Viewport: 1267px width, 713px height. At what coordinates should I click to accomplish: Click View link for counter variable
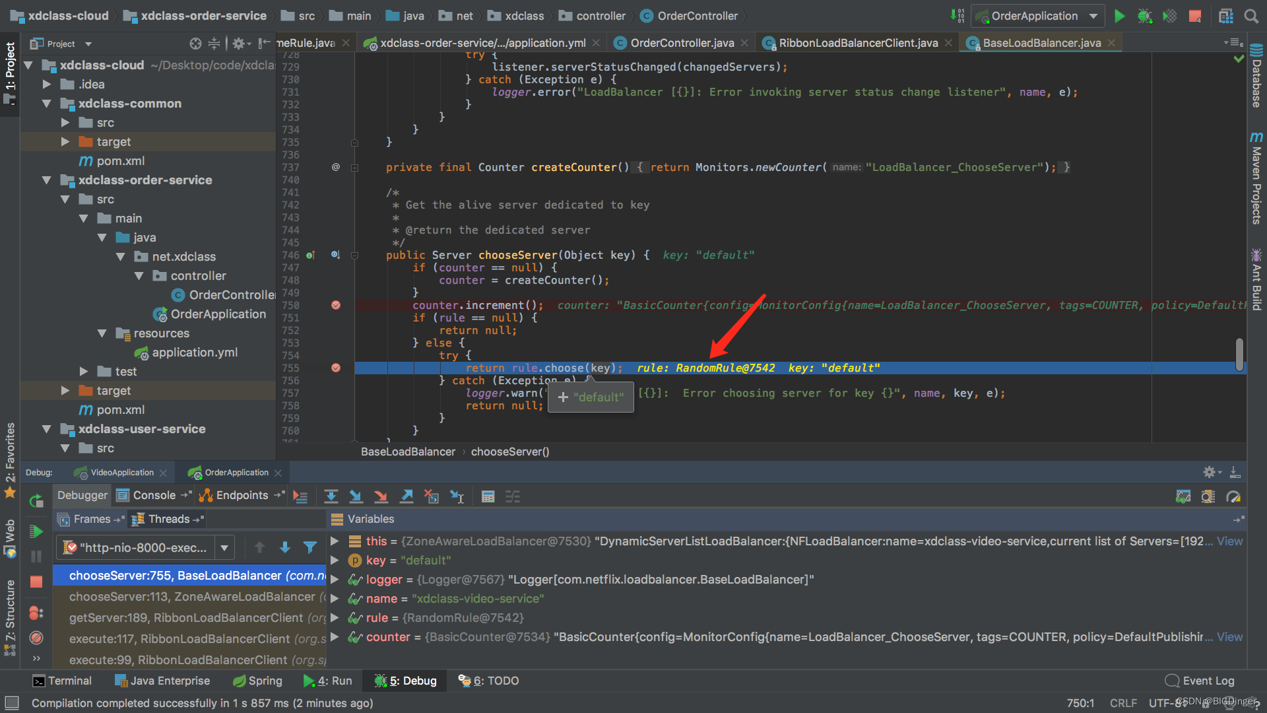click(1229, 637)
